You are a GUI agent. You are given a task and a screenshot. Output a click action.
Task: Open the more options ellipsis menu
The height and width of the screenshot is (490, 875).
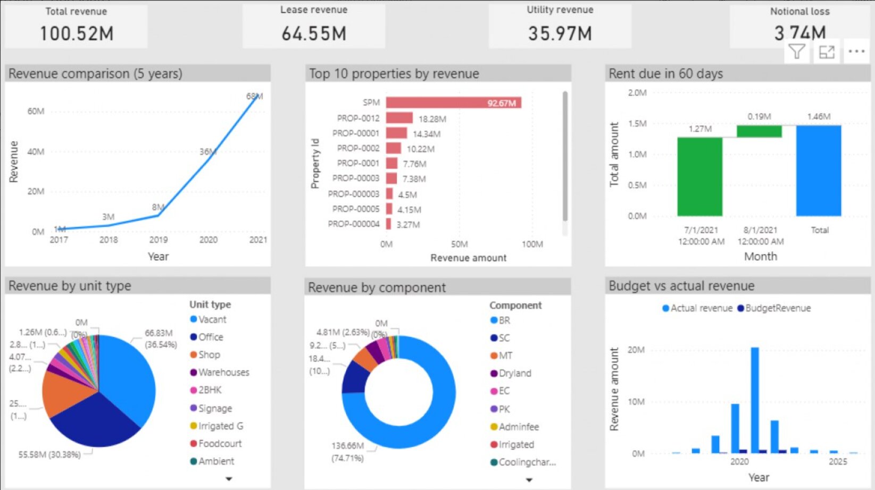(x=856, y=52)
